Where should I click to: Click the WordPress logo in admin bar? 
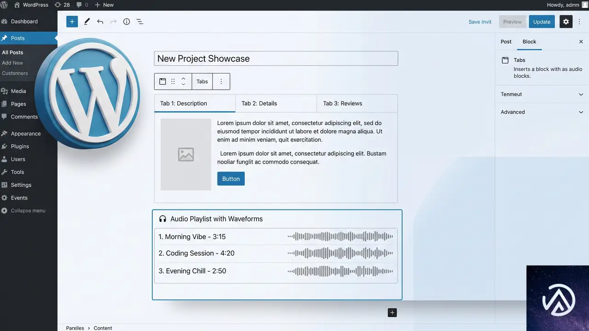pos(5,5)
